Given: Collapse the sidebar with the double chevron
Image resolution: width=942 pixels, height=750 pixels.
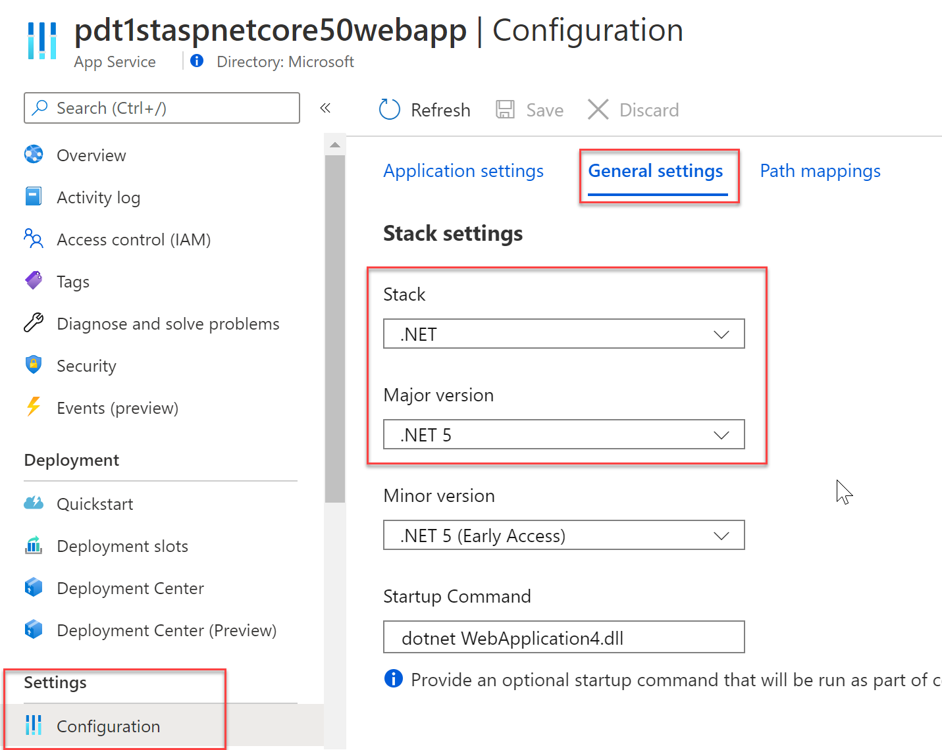Looking at the screenshot, I should [325, 108].
